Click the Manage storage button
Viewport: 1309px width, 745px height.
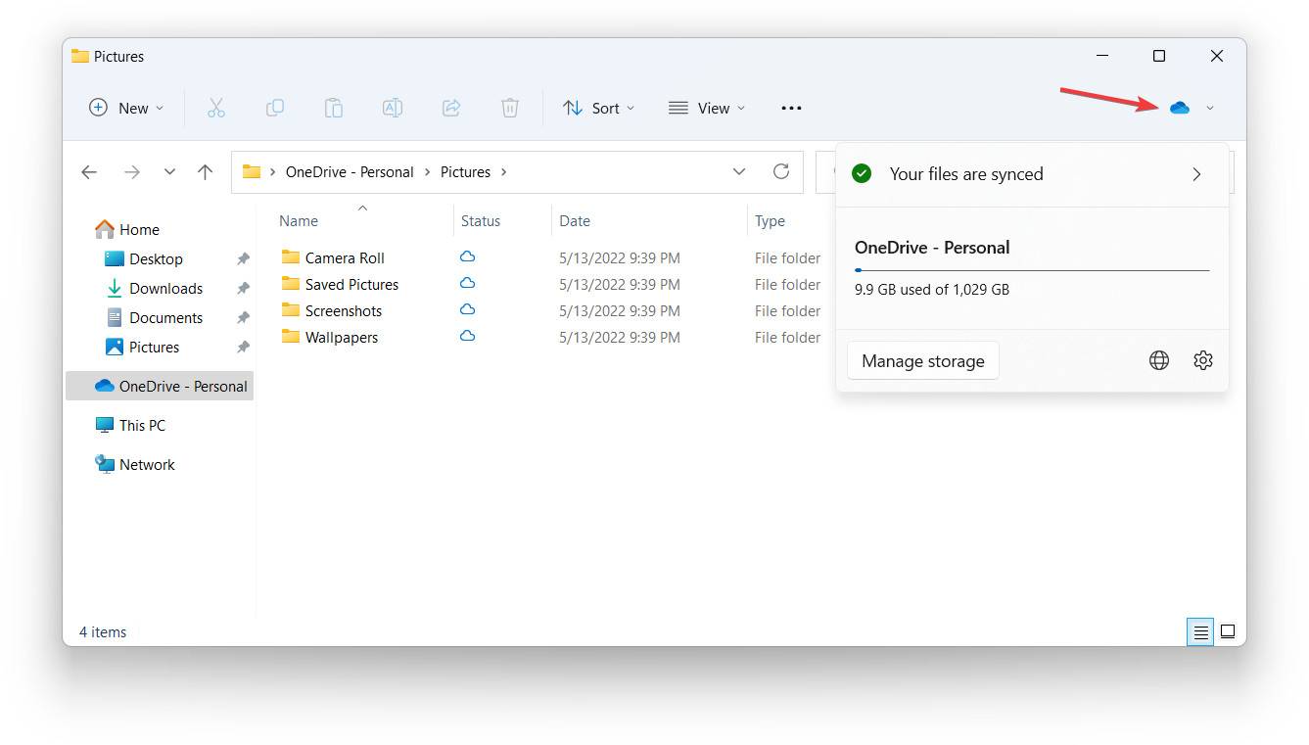pos(922,360)
